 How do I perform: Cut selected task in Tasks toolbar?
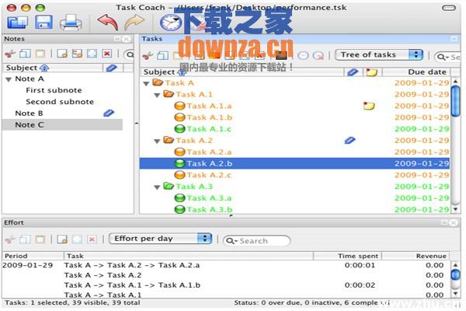click(148, 56)
